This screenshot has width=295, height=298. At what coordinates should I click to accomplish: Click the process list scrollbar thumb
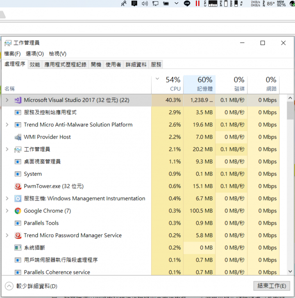[x=290, y=111]
